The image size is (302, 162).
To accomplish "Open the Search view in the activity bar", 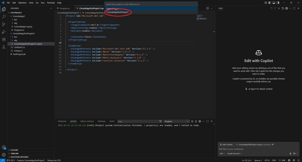I will pyautogui.click(x=4, y=17).
